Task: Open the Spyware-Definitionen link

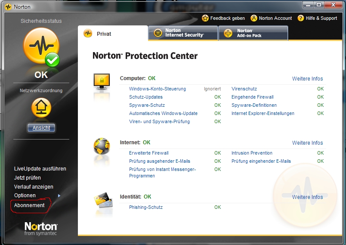Action: [254, 105]
